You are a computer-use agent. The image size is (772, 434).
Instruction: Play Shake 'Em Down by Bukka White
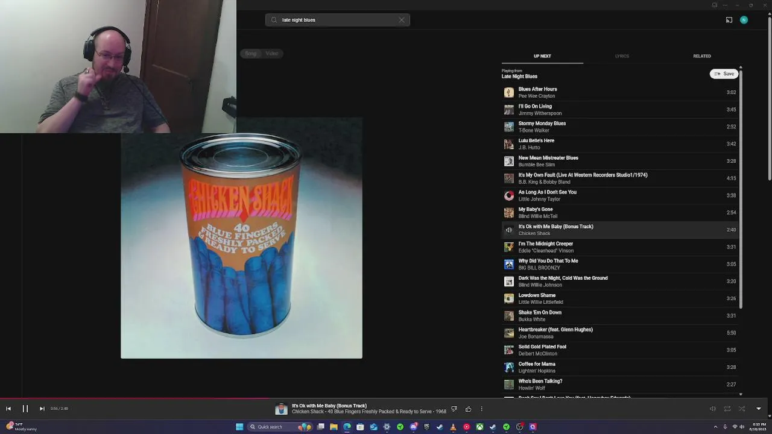pyautogui.click(x=620, y=316)
